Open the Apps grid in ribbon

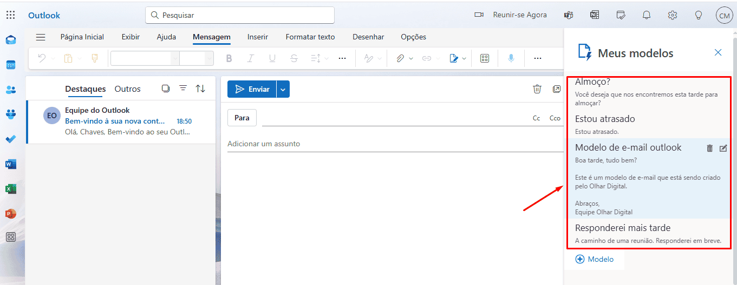tap(485, 58)
